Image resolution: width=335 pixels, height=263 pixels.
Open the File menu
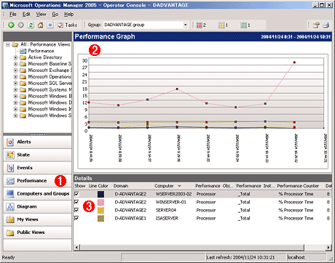click(x=12, y=15)
